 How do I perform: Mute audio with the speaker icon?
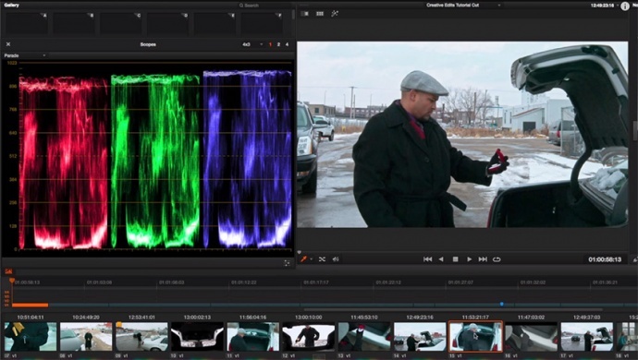[x=336, y=259]
